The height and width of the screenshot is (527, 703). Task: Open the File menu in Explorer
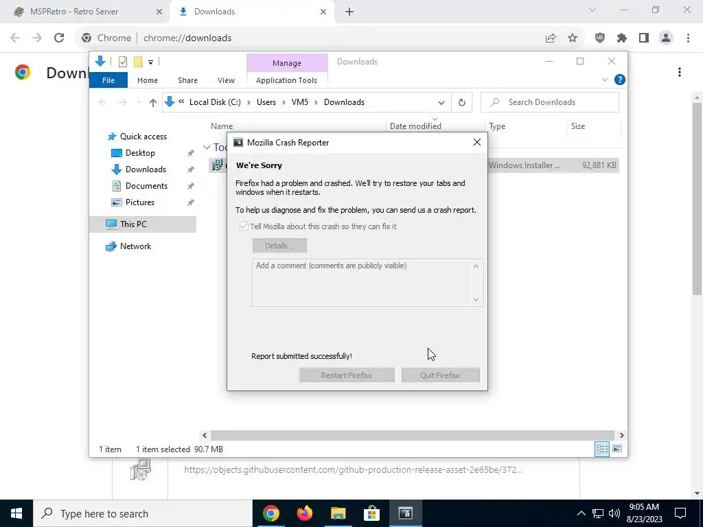108,80
